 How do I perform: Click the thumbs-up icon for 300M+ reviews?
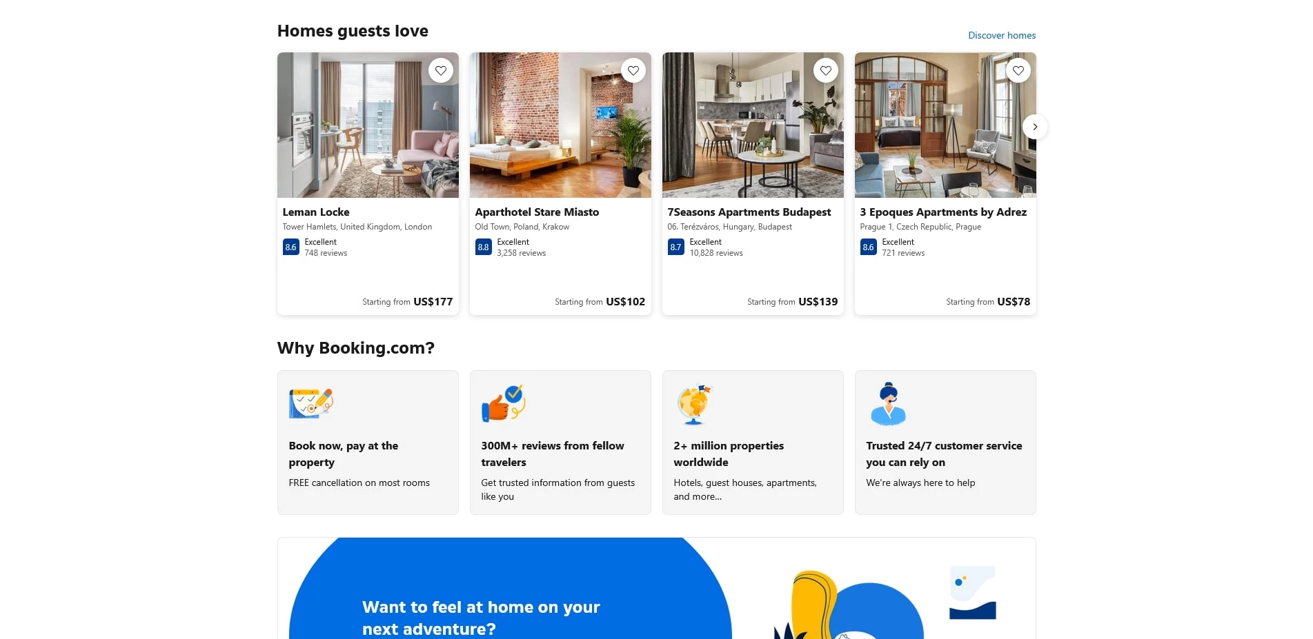click(x=503, y=403)
